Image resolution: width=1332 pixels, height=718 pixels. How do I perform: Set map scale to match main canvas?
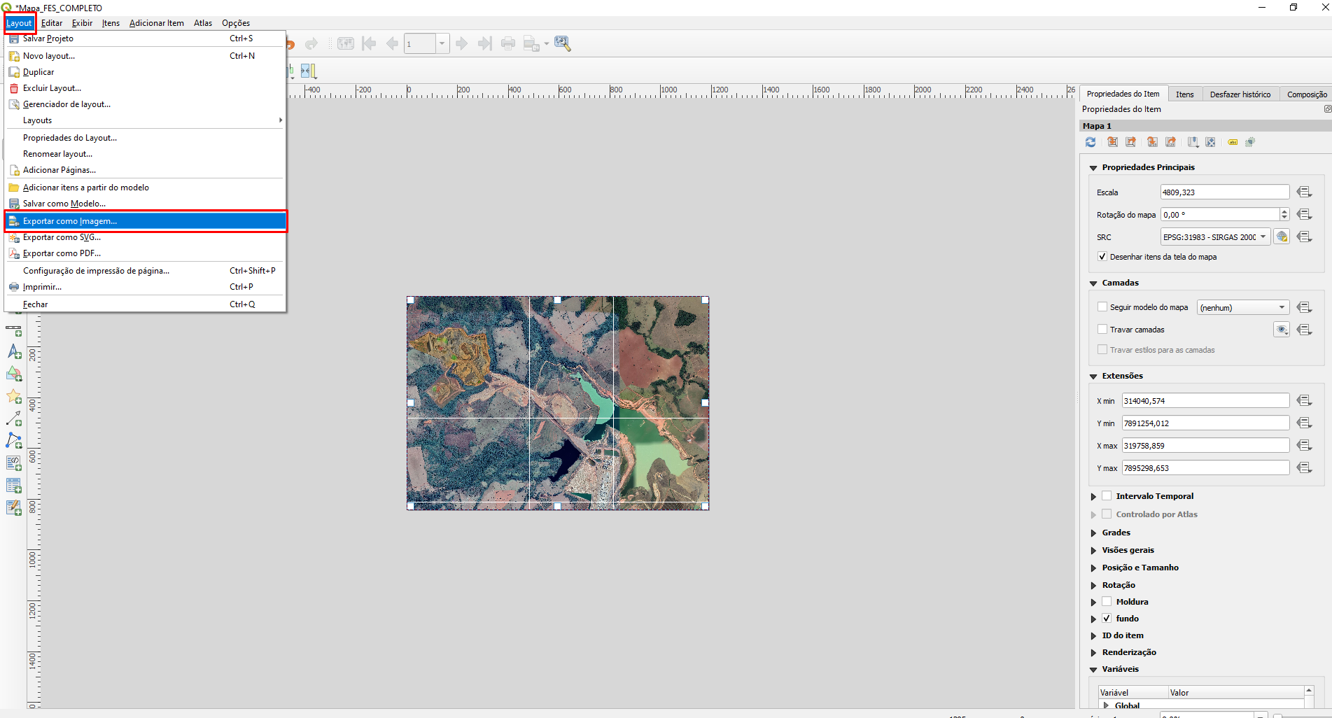(x=1152, y=142)
